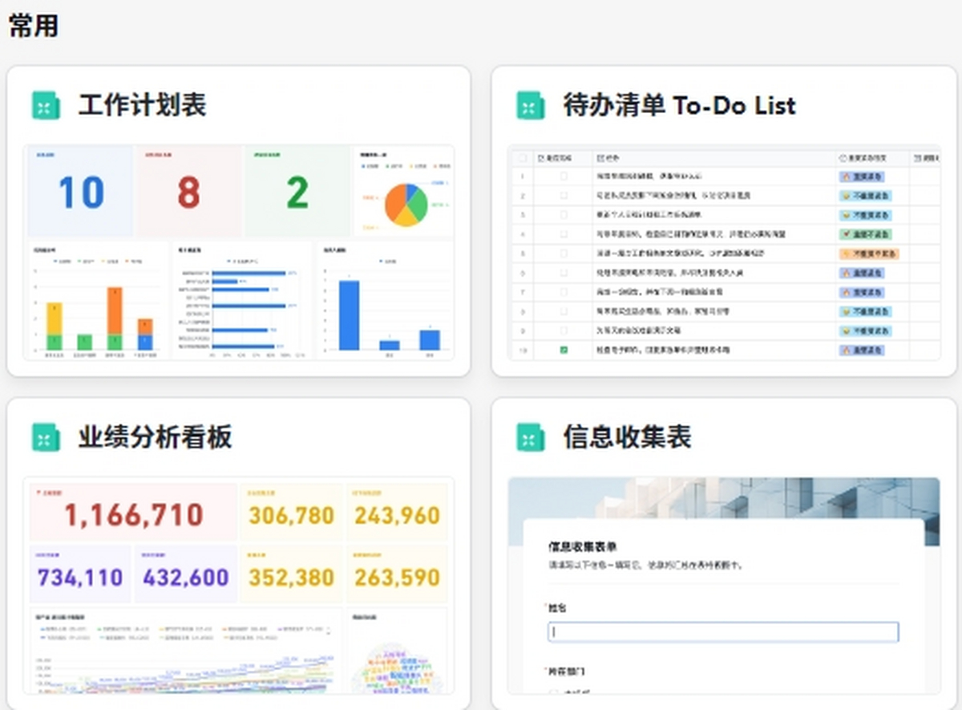Click the purple 734,110 value
Image resolution: width=962 pixels, height=710 pixels.
click(x=80, y=577)
